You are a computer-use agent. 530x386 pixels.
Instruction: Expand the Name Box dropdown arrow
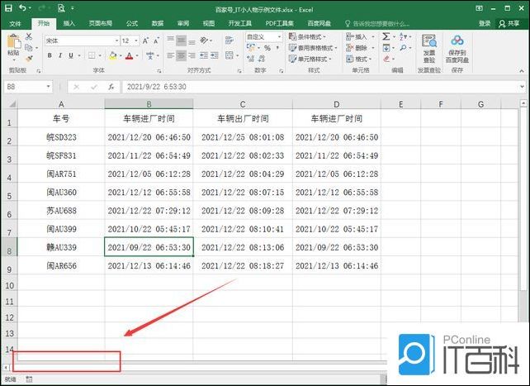click(49, 87)
